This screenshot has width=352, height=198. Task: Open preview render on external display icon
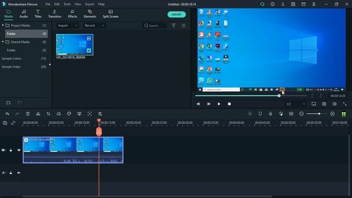click(x=314, y=104)
